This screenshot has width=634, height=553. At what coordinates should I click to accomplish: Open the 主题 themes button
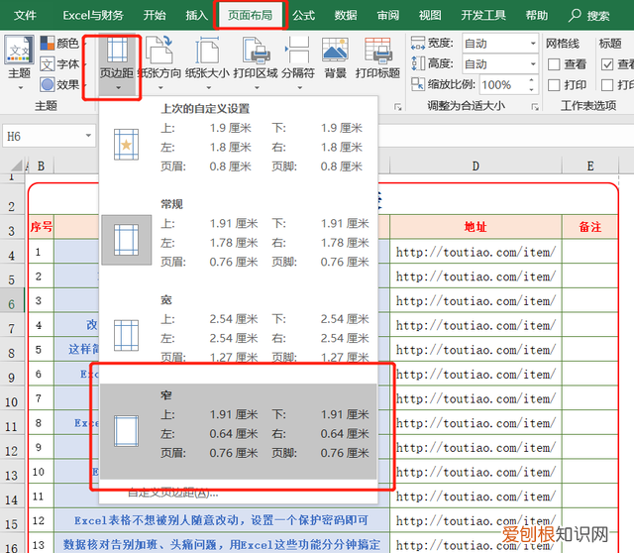[19, 62]
